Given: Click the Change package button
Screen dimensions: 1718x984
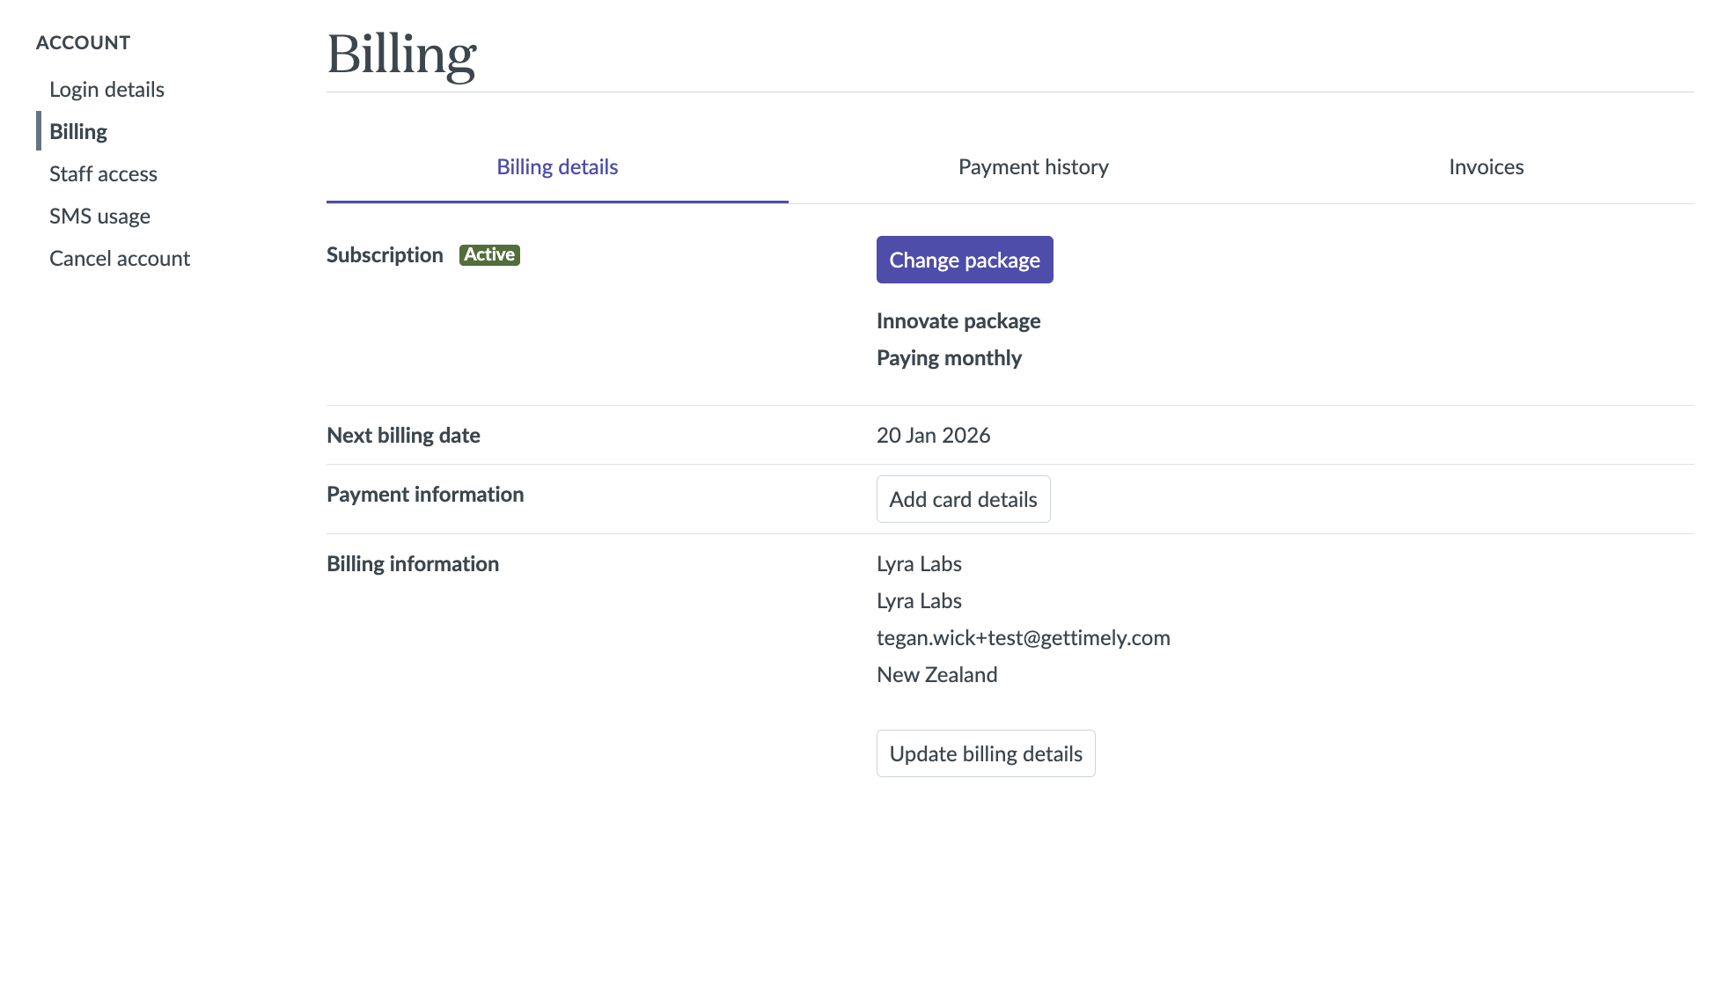Looking at the screenshot, I should (x=965, y=261).
